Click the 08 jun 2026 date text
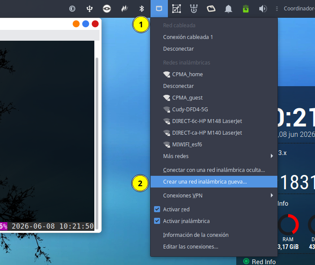The width and height of the screenshot is (315, 265). [x=297, y=134]
